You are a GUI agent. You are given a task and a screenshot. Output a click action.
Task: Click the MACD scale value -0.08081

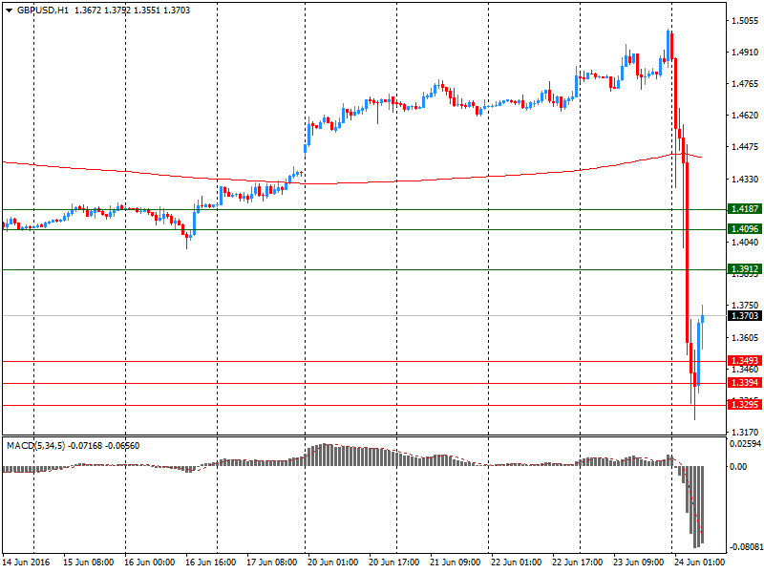click(746, 547)
